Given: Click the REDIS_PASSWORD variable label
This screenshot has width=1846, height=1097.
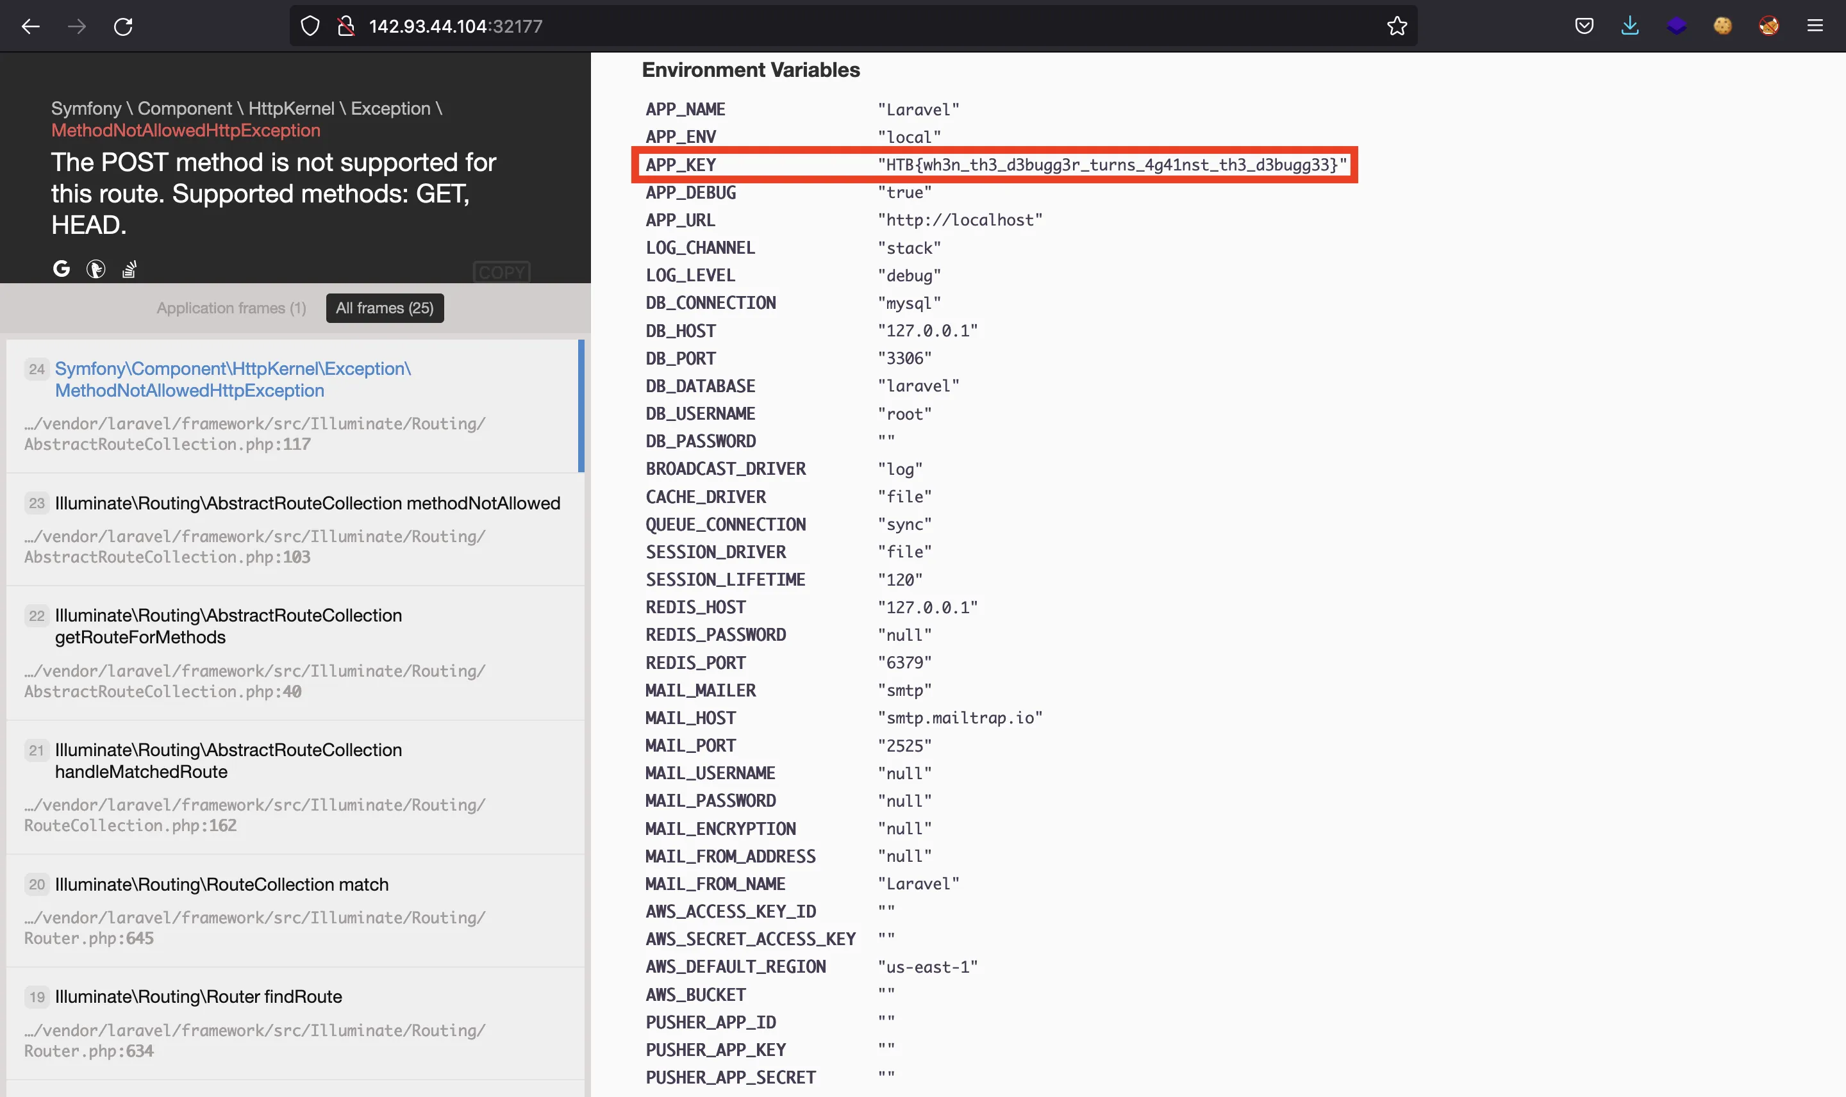Looking at the screenshot, I should click(x=715, y=635).
